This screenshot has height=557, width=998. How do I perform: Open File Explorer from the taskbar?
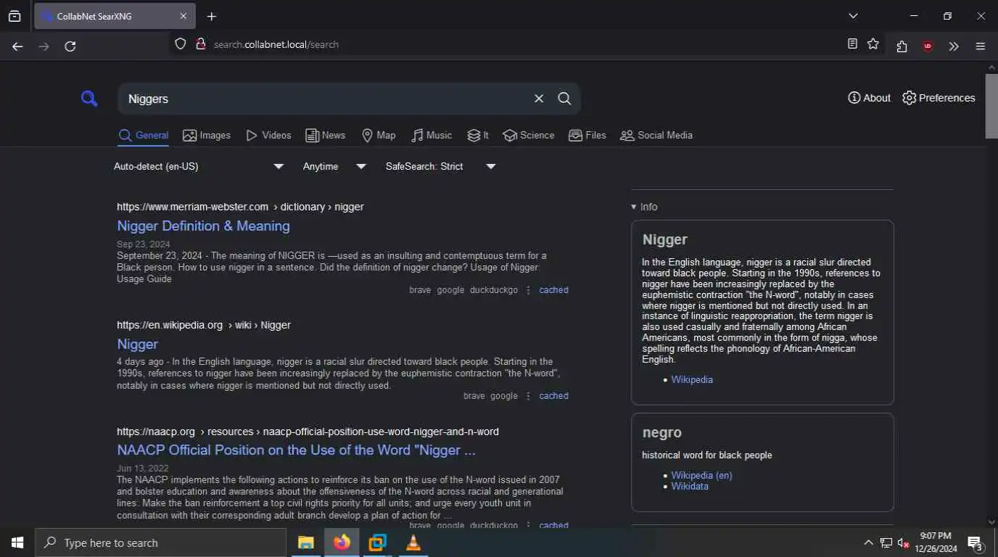[x=306, y=542]
